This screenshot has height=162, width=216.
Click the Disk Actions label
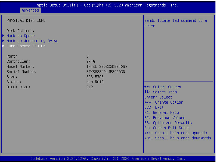pyautogui.click(x=21, y=31)
